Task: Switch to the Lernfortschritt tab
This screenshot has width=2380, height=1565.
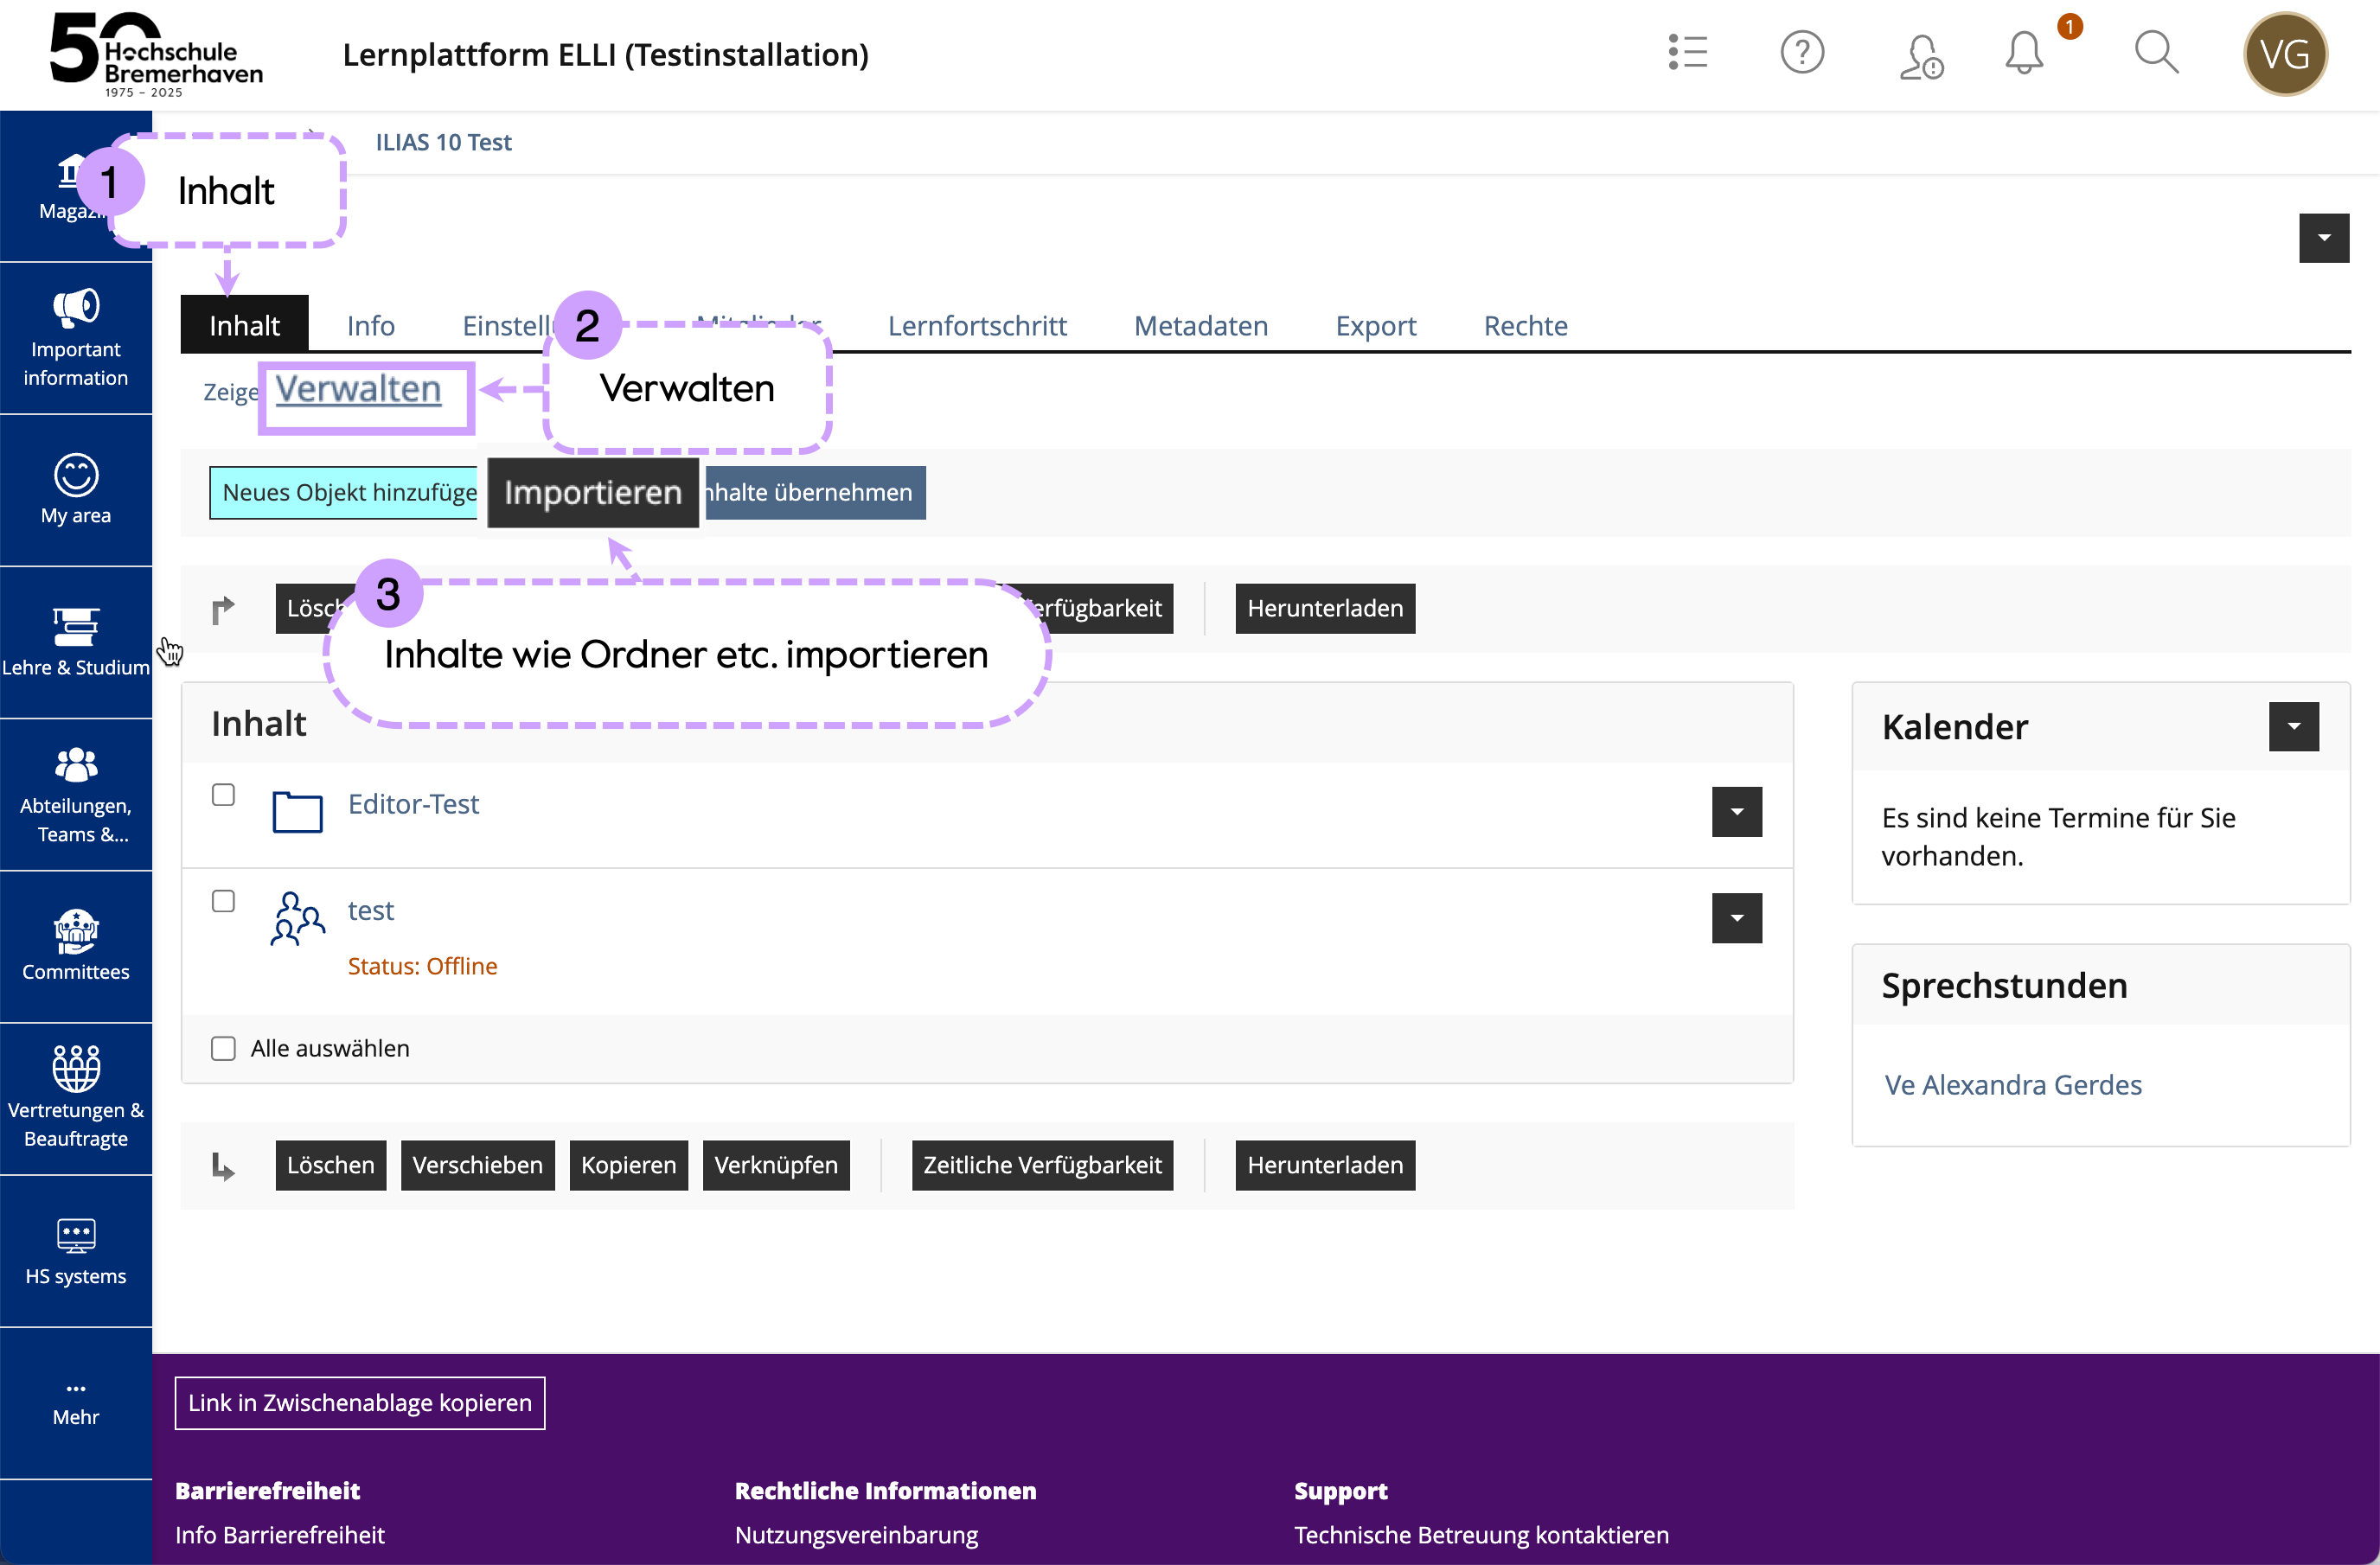Action: pos(976,326)
